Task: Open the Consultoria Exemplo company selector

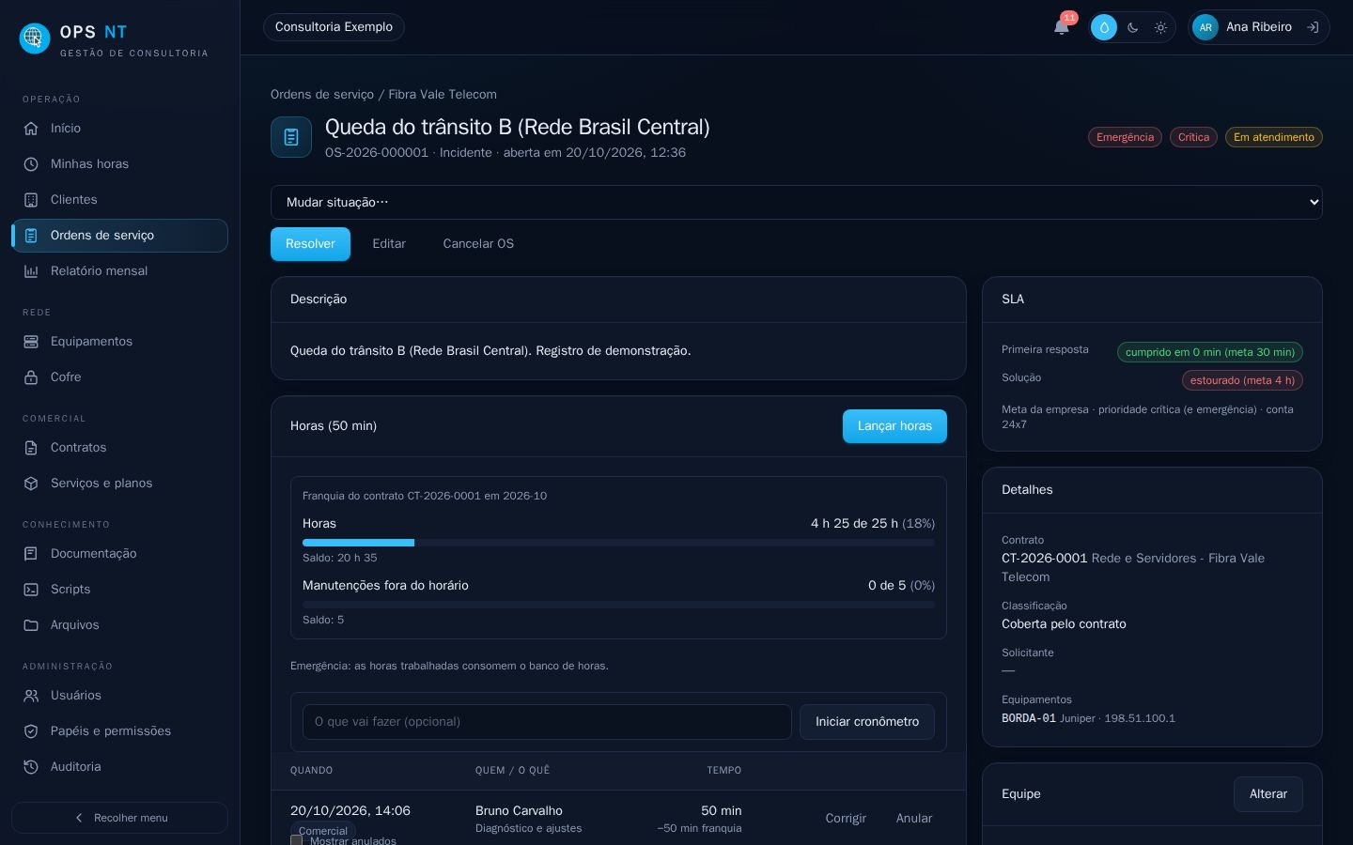Action: click(x=334, y=27)
